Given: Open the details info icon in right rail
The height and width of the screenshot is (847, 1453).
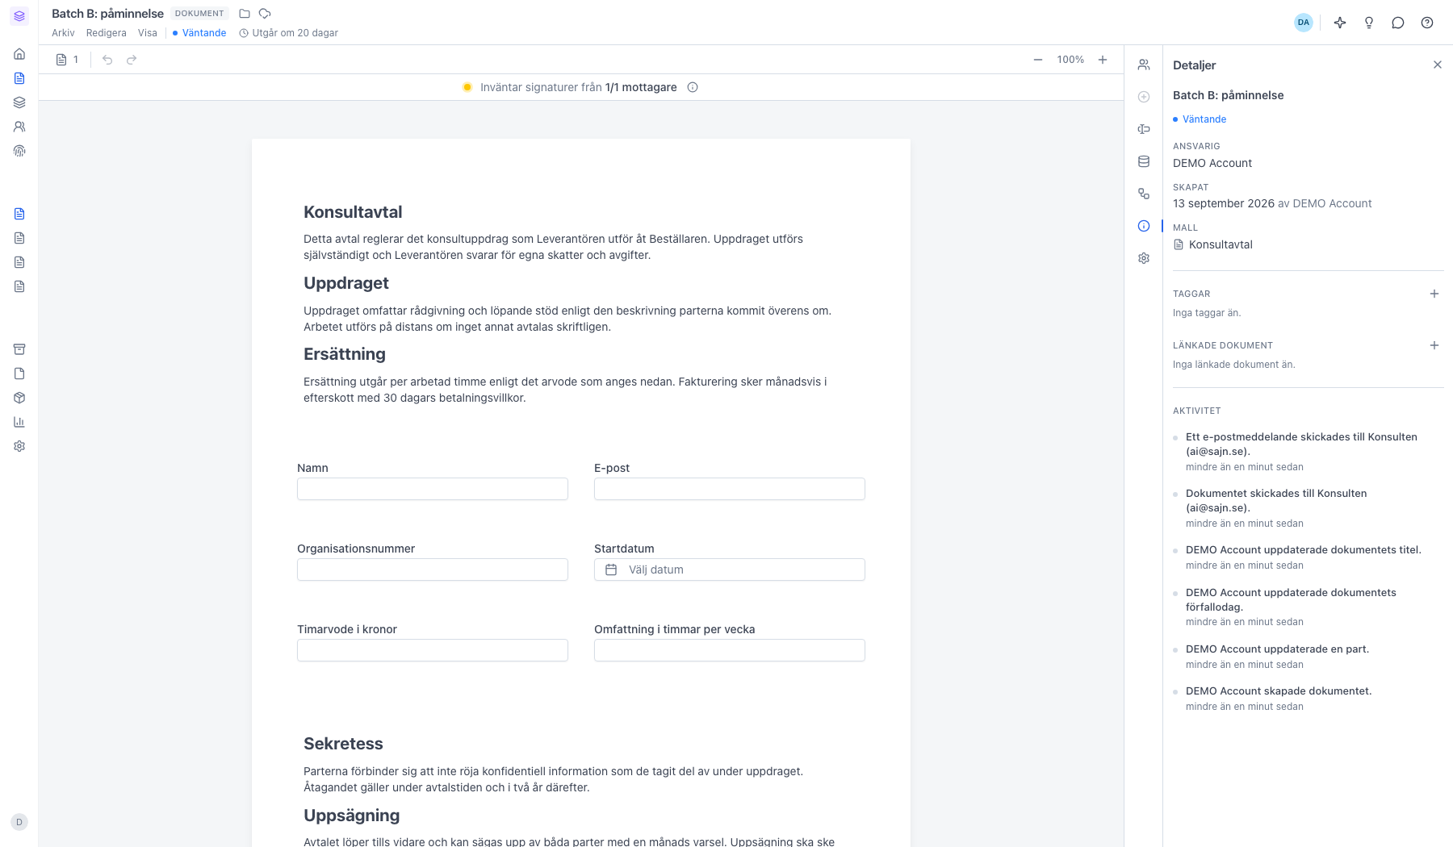Looking at the screenshot, I should coord(1144,226).
